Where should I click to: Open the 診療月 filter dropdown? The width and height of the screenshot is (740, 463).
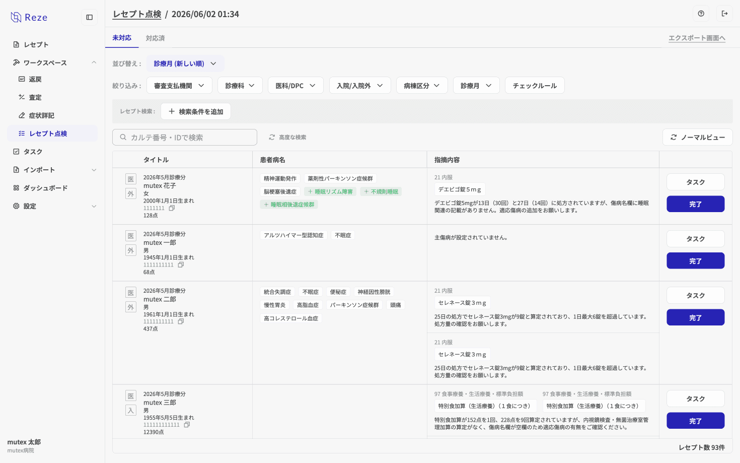click(x=476, y=86)
